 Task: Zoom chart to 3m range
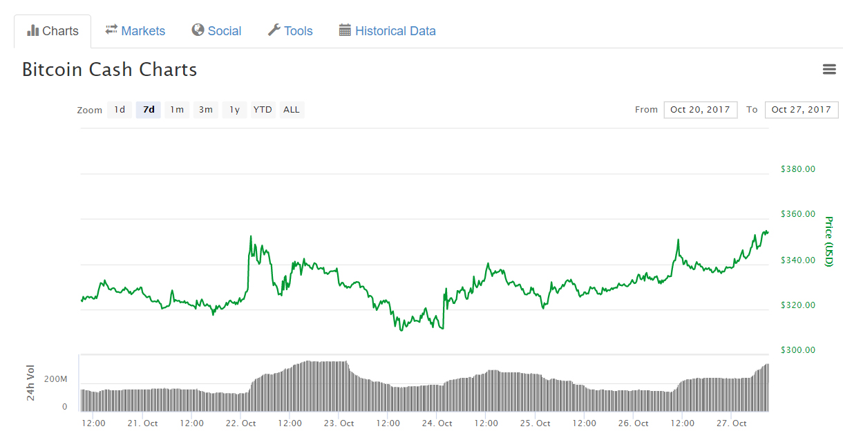[x=206, y=110]
